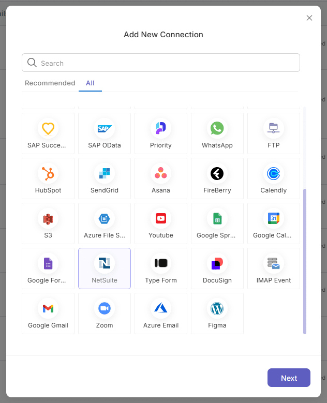The height and width of the screenshot is (403, 327).
Task: Pick the Calendly connection
Action: click(x=274, y=178)
